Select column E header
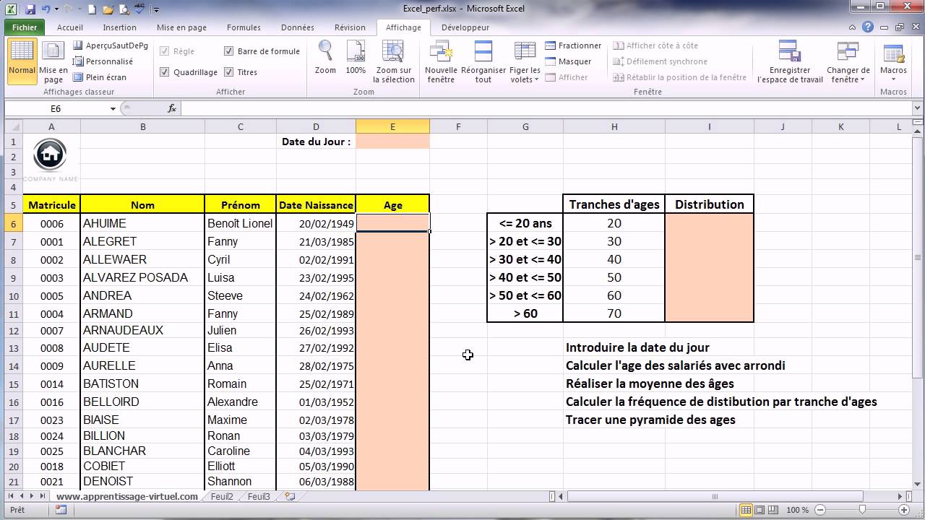 point(392,126)
